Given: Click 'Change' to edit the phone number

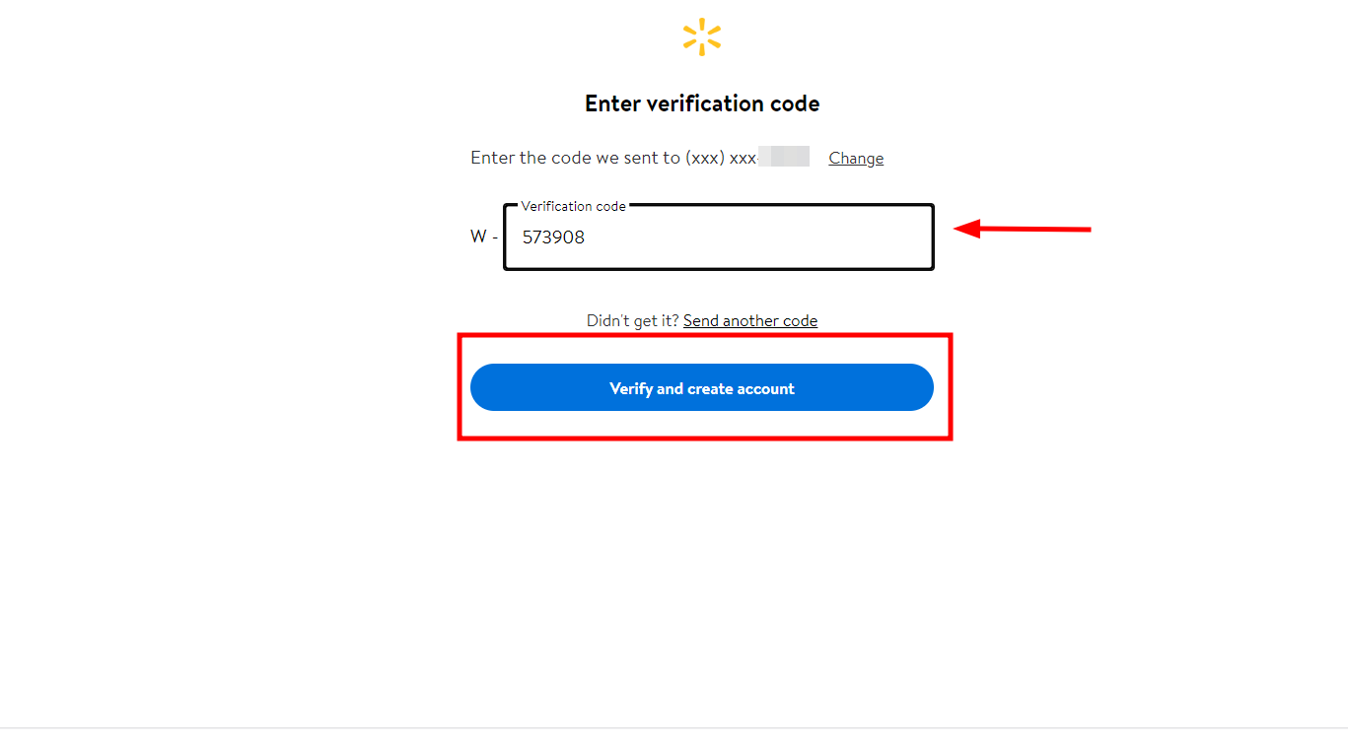Looking at the screenshot, I should coord(855,158).
